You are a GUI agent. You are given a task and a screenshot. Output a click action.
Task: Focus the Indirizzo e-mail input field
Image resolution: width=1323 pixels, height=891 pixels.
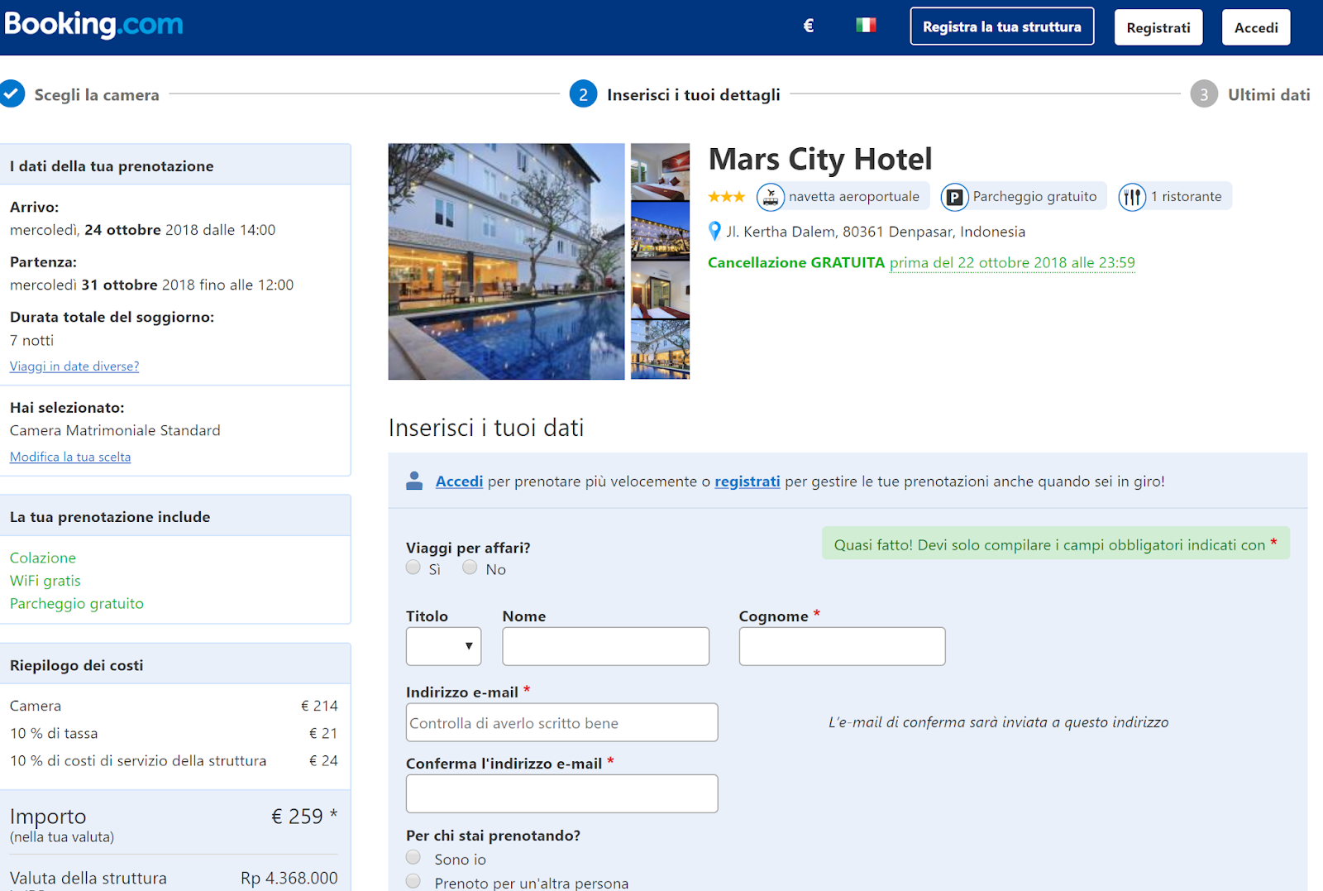[x=562, y=722]
